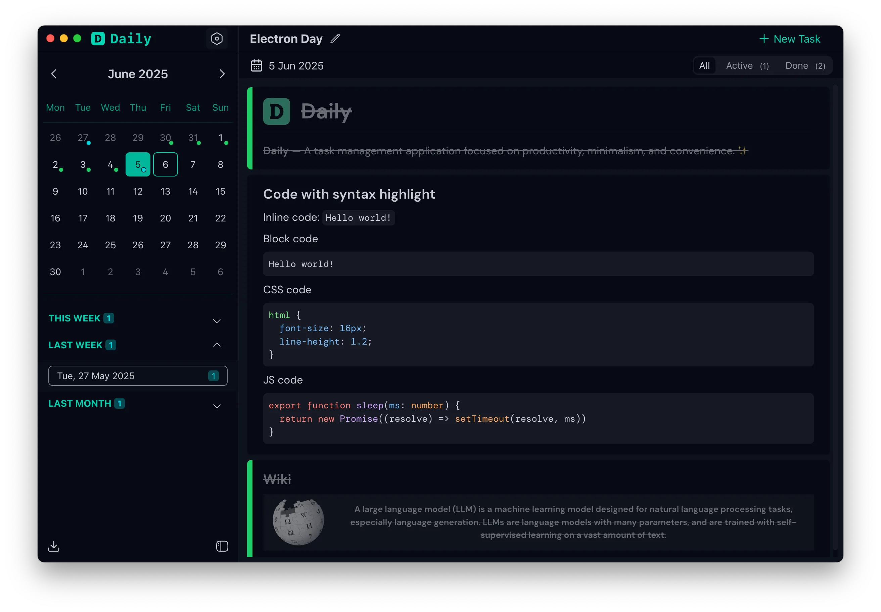Select June 8 in the calendar

click(220, 164)
